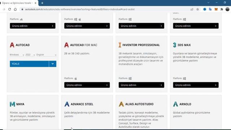Click the MAYA product title
Screen dimensions: 231x130
(x=20, y=104)
